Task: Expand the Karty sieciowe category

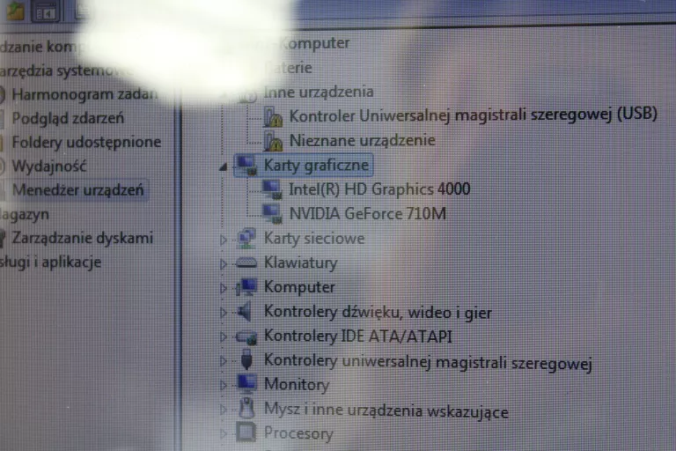Action: click(x=223, y=239)
